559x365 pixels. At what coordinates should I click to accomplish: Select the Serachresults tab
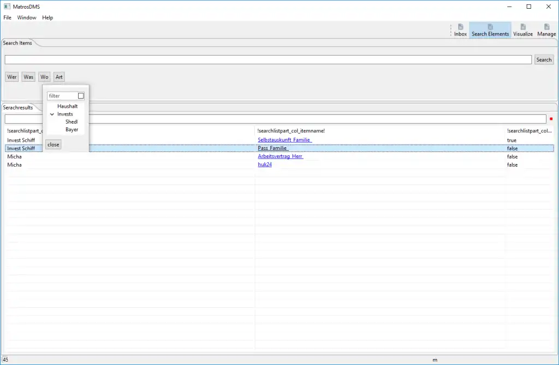tap(18, 107)
